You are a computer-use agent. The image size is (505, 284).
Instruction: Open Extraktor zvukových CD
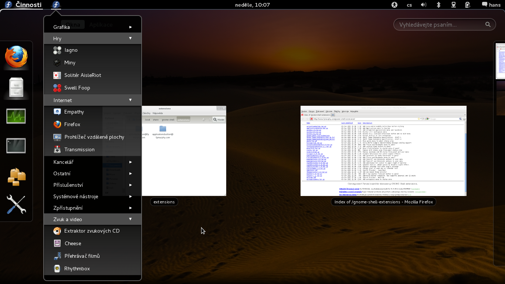click(92, 231)
